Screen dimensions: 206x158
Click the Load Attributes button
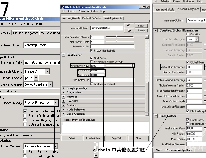click(x=94, y=138)
